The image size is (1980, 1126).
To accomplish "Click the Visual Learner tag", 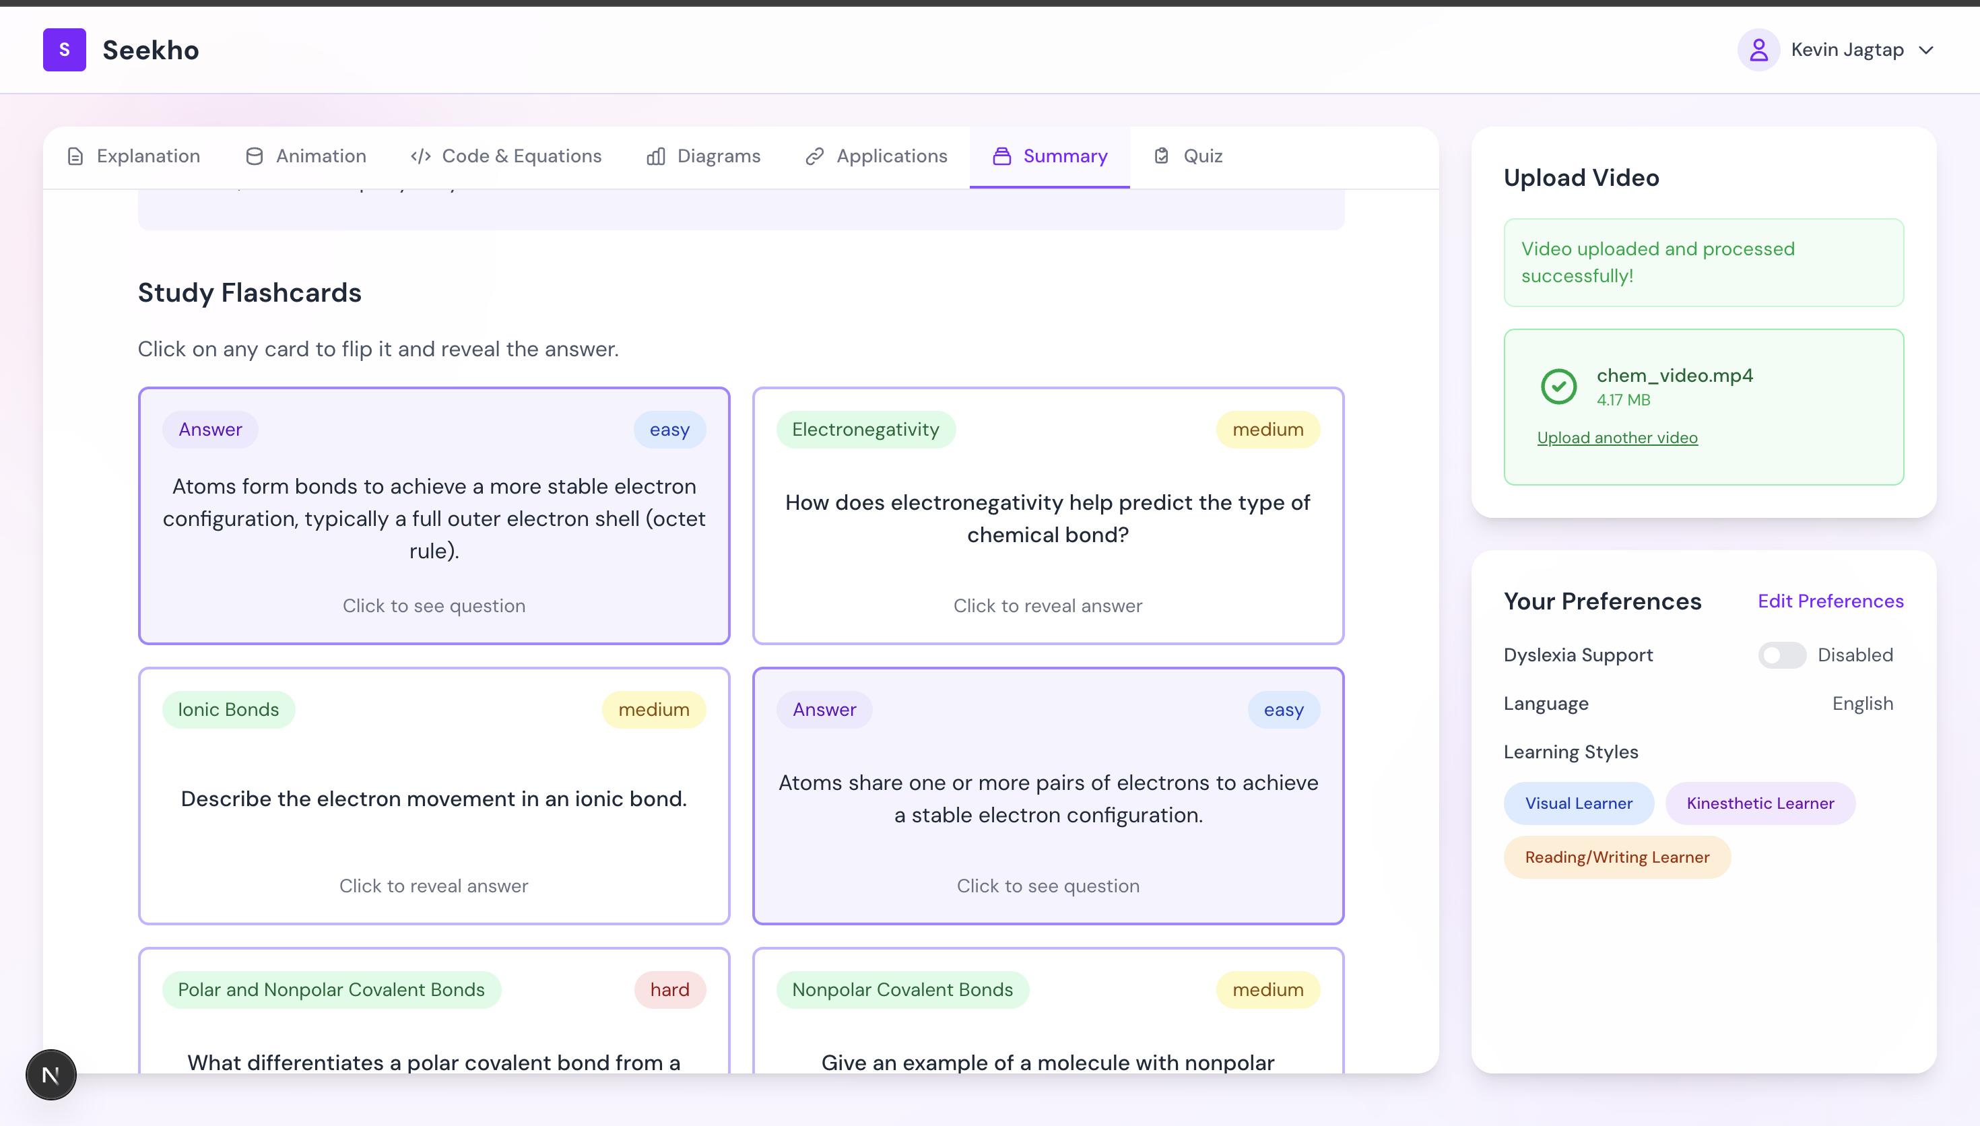I will tap(1578, 803).
